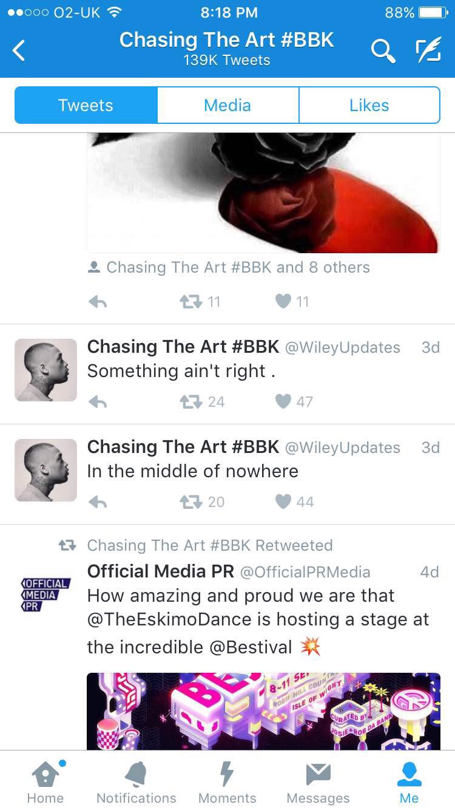
Task: Like the tweet with 11 likes
Action: pyautogui.click(x=283, y=301)
